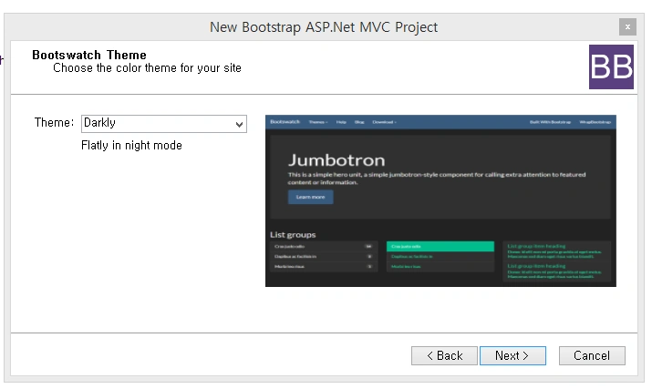This screenshot has width=652, height=389.
Task: Click the first List group item heading
Action: pos(536,246)
